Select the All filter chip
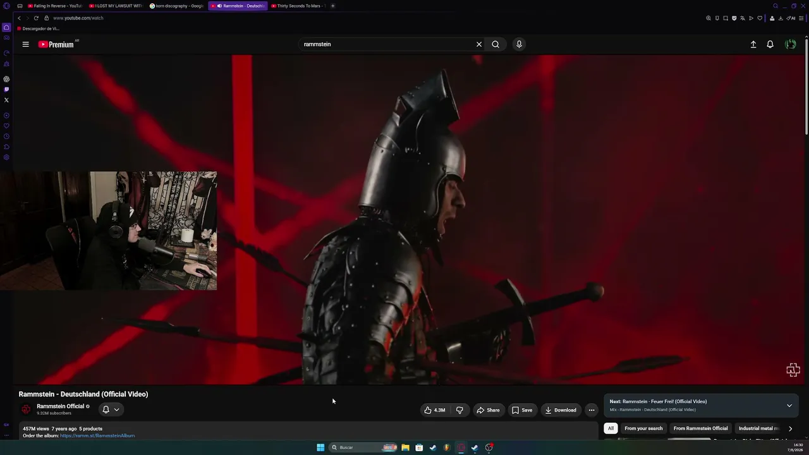This screenshot has height=455, width=809. click(x=611, y=428)
